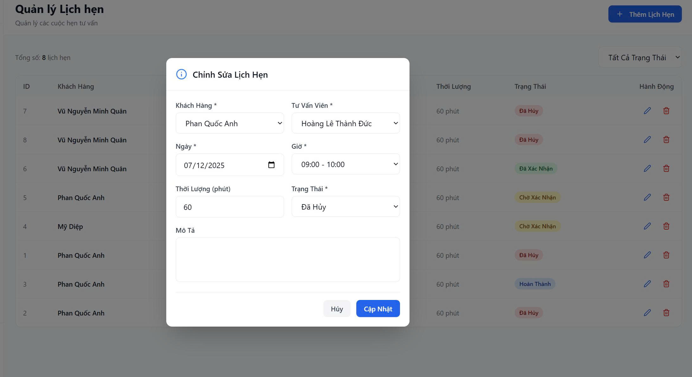
Task: Click inside the Mô Tả text area
Action: [288, 260]
